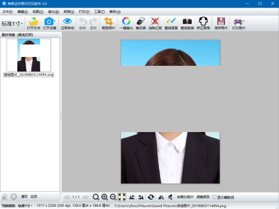Select the photo thumbnail in 照片列表
The image size is (279, 209).
coord(28,55)
